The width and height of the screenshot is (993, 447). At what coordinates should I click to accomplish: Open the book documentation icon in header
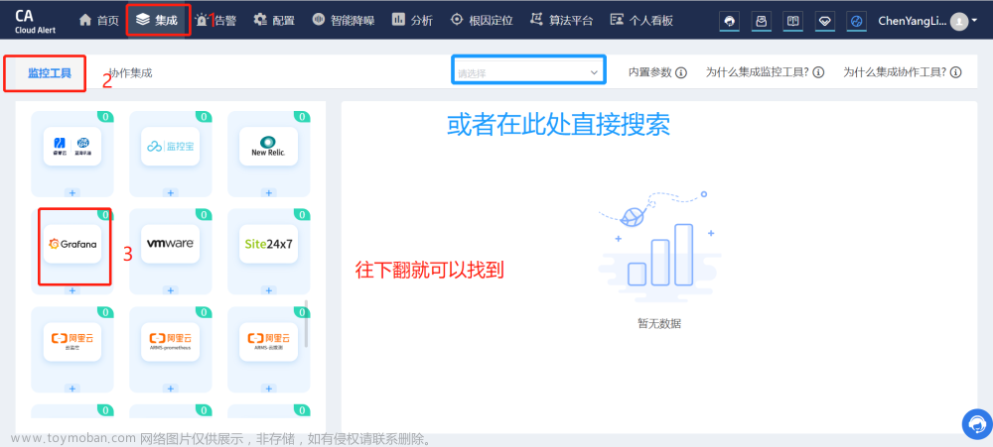792,22
